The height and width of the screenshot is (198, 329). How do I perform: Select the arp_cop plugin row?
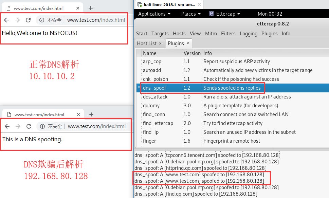click(x=233, y=61)
